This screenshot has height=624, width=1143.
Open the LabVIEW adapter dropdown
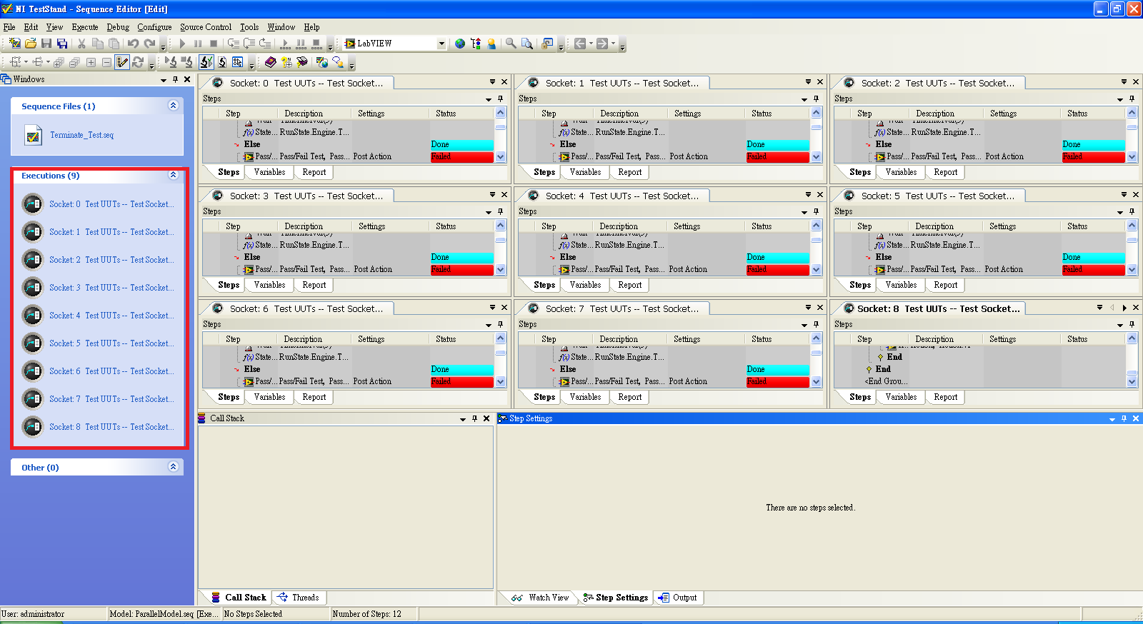point(441,44)
